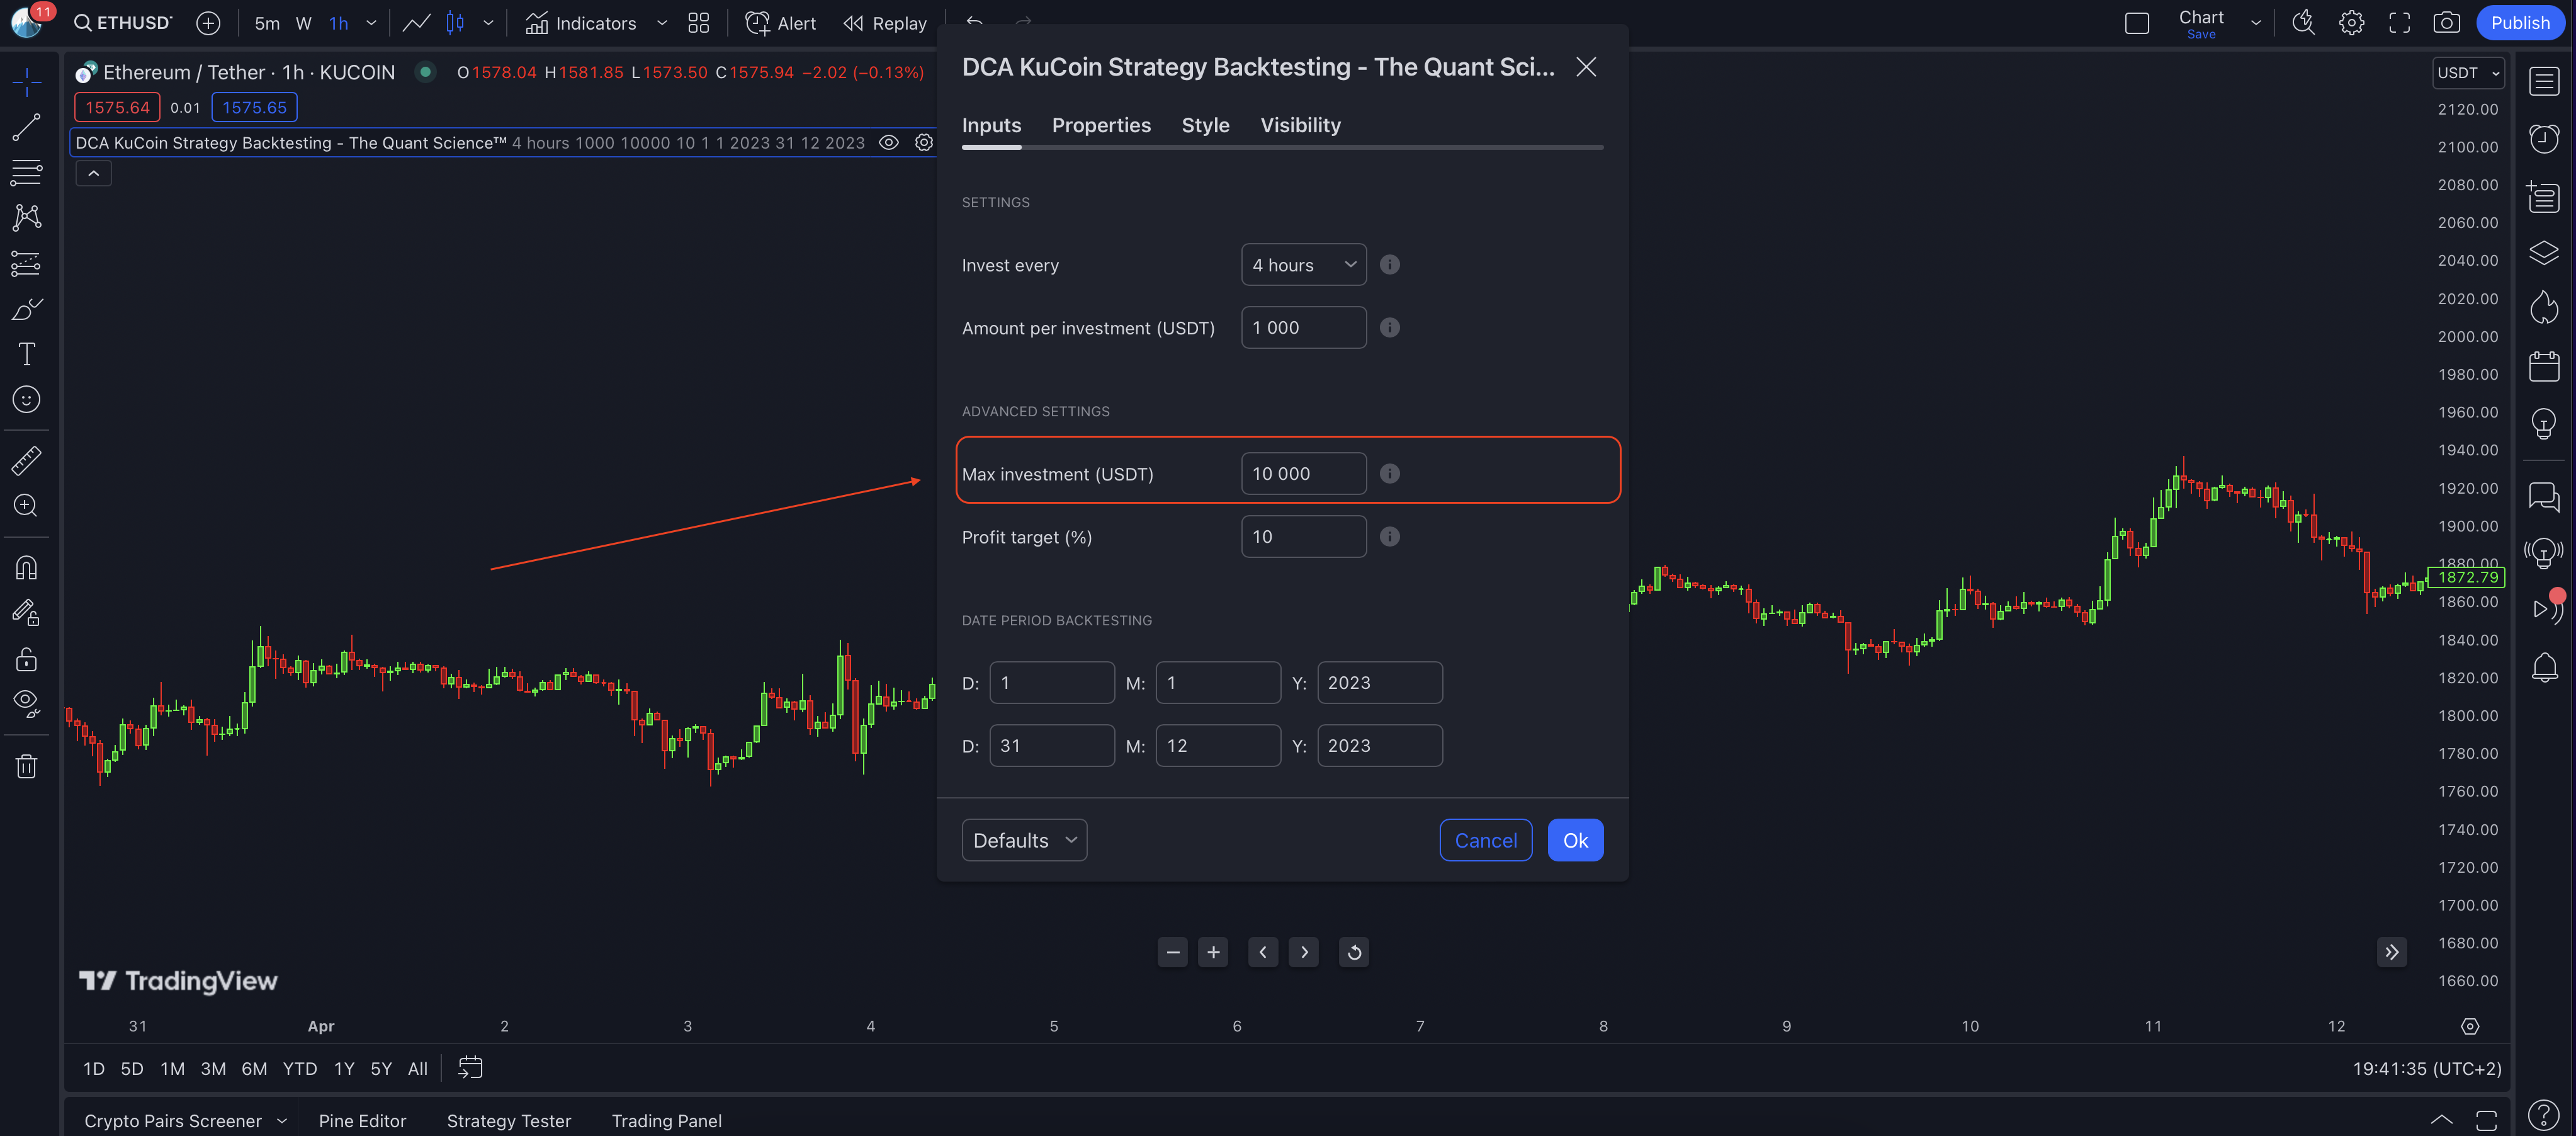
Task: Toggle magnet mode in left toolbar
Action: pyautogui.click(x=26, y=568)
